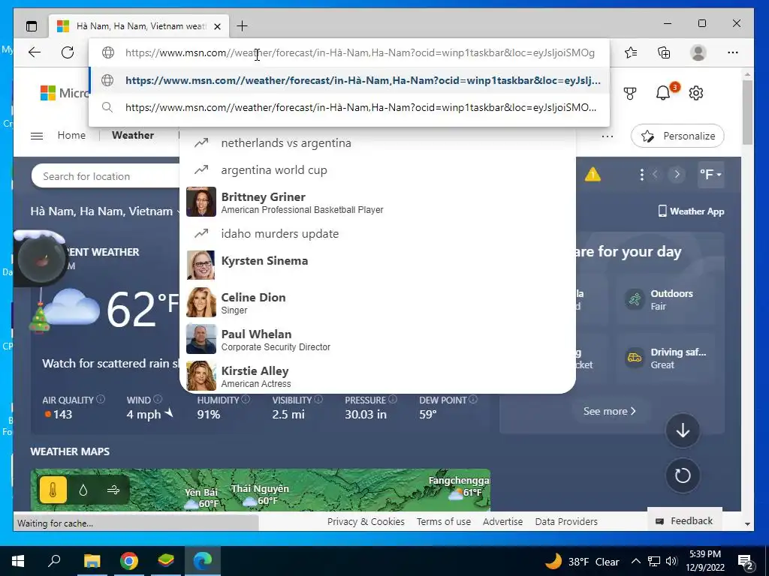Select the search suggestion for msn URL
769x576 pixels.
click(349, 107)
